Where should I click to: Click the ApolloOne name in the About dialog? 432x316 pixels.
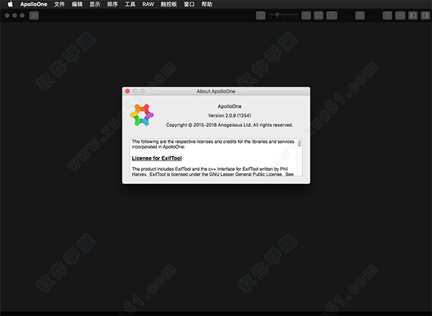(x=230, y=106)
